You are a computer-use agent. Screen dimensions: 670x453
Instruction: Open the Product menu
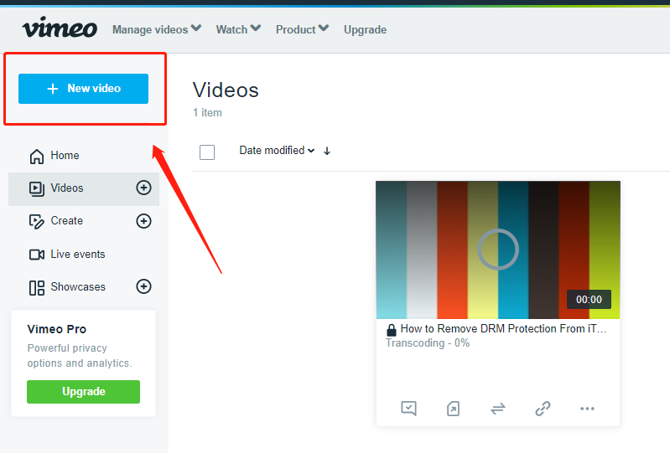click(302, 29)
